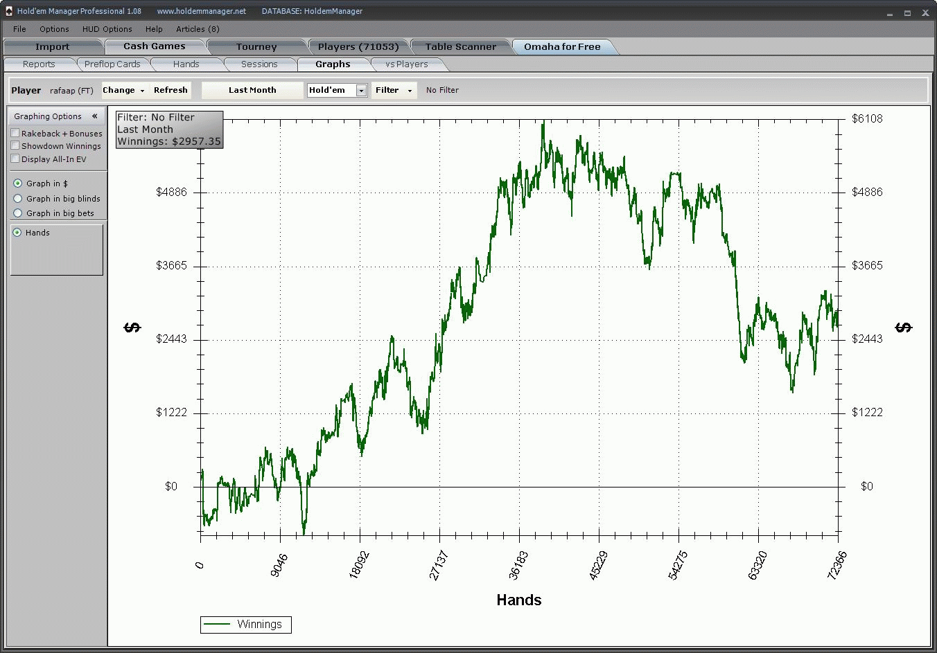Click the Hold'em Manager app icon
This screenshot has width=937, height=653.
8,11
